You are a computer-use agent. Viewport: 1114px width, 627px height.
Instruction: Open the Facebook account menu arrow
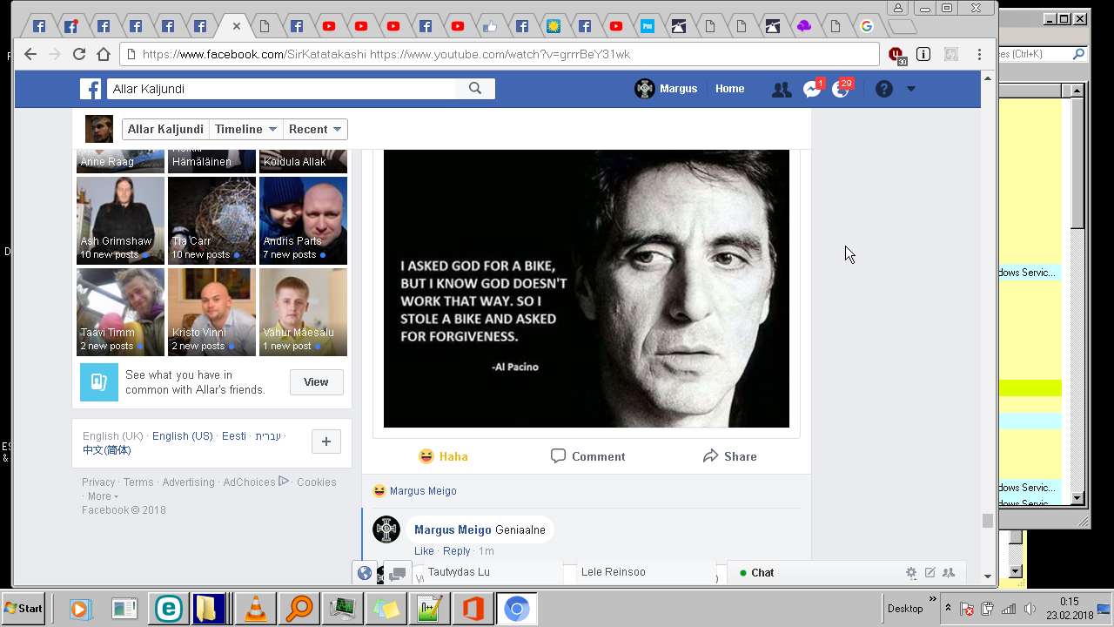(x=911, y=89)
